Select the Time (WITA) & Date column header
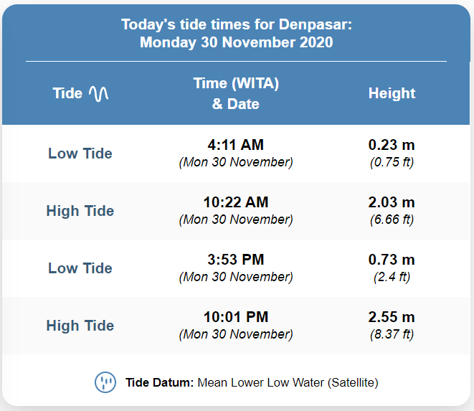Viewport: 474px width, 411px height. (x=236, y=93)
